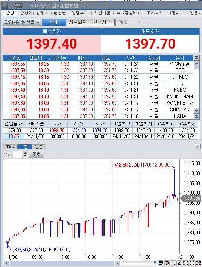Select the pencil drawing tool icon
The width and height of the screenshot is (202, 267).
179,263
